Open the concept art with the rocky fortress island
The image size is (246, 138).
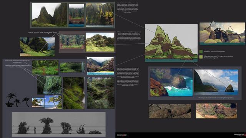222,34
